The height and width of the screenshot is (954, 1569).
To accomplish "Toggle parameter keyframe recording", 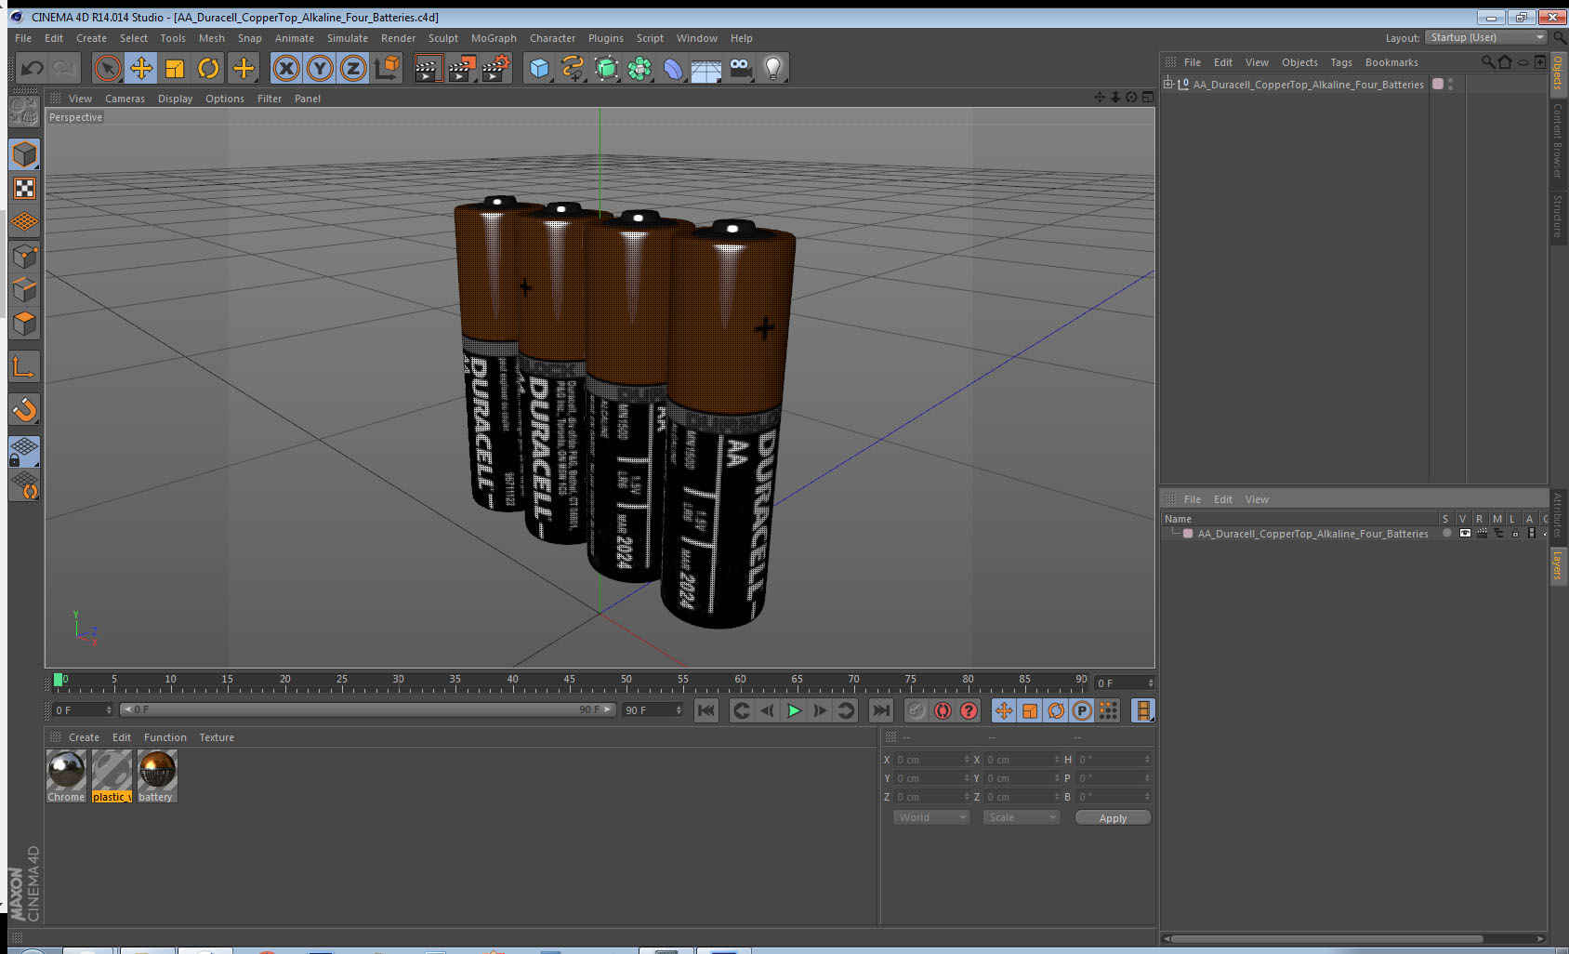I will click(x=1082, y=710).
